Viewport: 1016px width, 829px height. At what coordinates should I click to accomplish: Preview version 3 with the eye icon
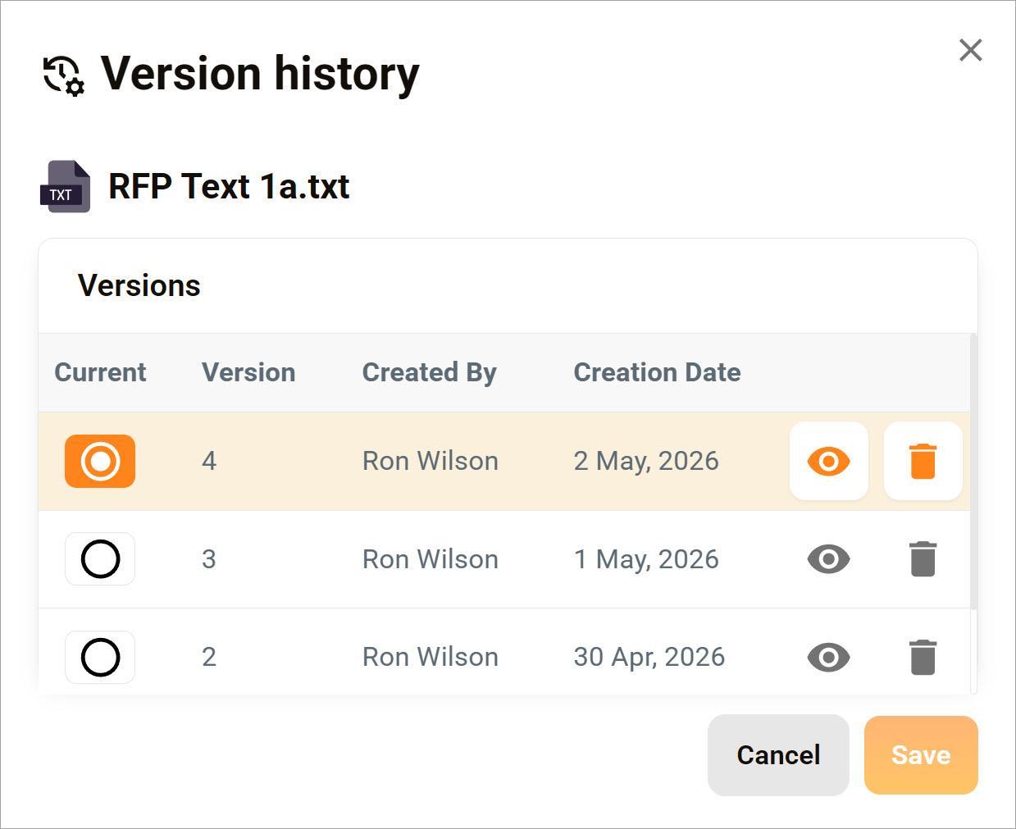pos(828,559)
